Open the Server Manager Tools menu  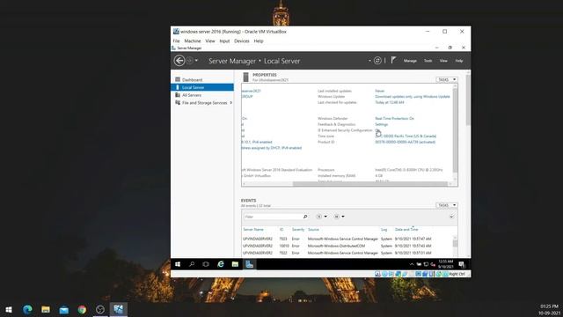coord(428,61)
